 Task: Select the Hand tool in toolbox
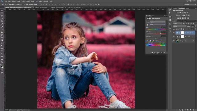pos(2,60)
